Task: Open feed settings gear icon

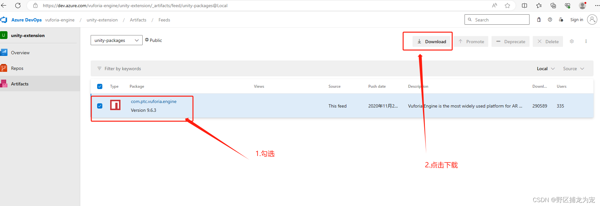Action: click(572, 41)
